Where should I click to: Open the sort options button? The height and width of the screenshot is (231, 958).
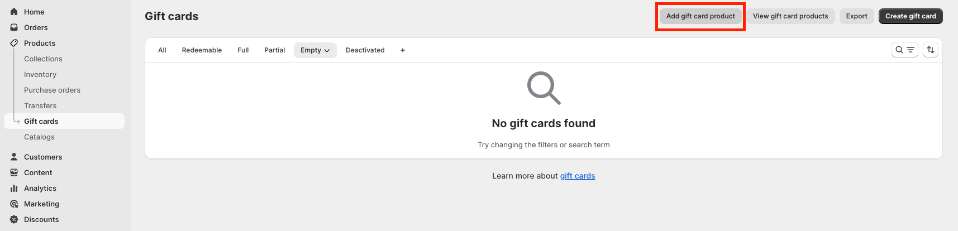point(931,50)
